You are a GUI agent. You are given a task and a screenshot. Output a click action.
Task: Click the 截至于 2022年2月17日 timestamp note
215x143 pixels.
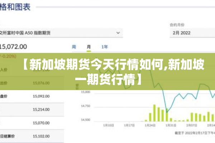(195, 133)
